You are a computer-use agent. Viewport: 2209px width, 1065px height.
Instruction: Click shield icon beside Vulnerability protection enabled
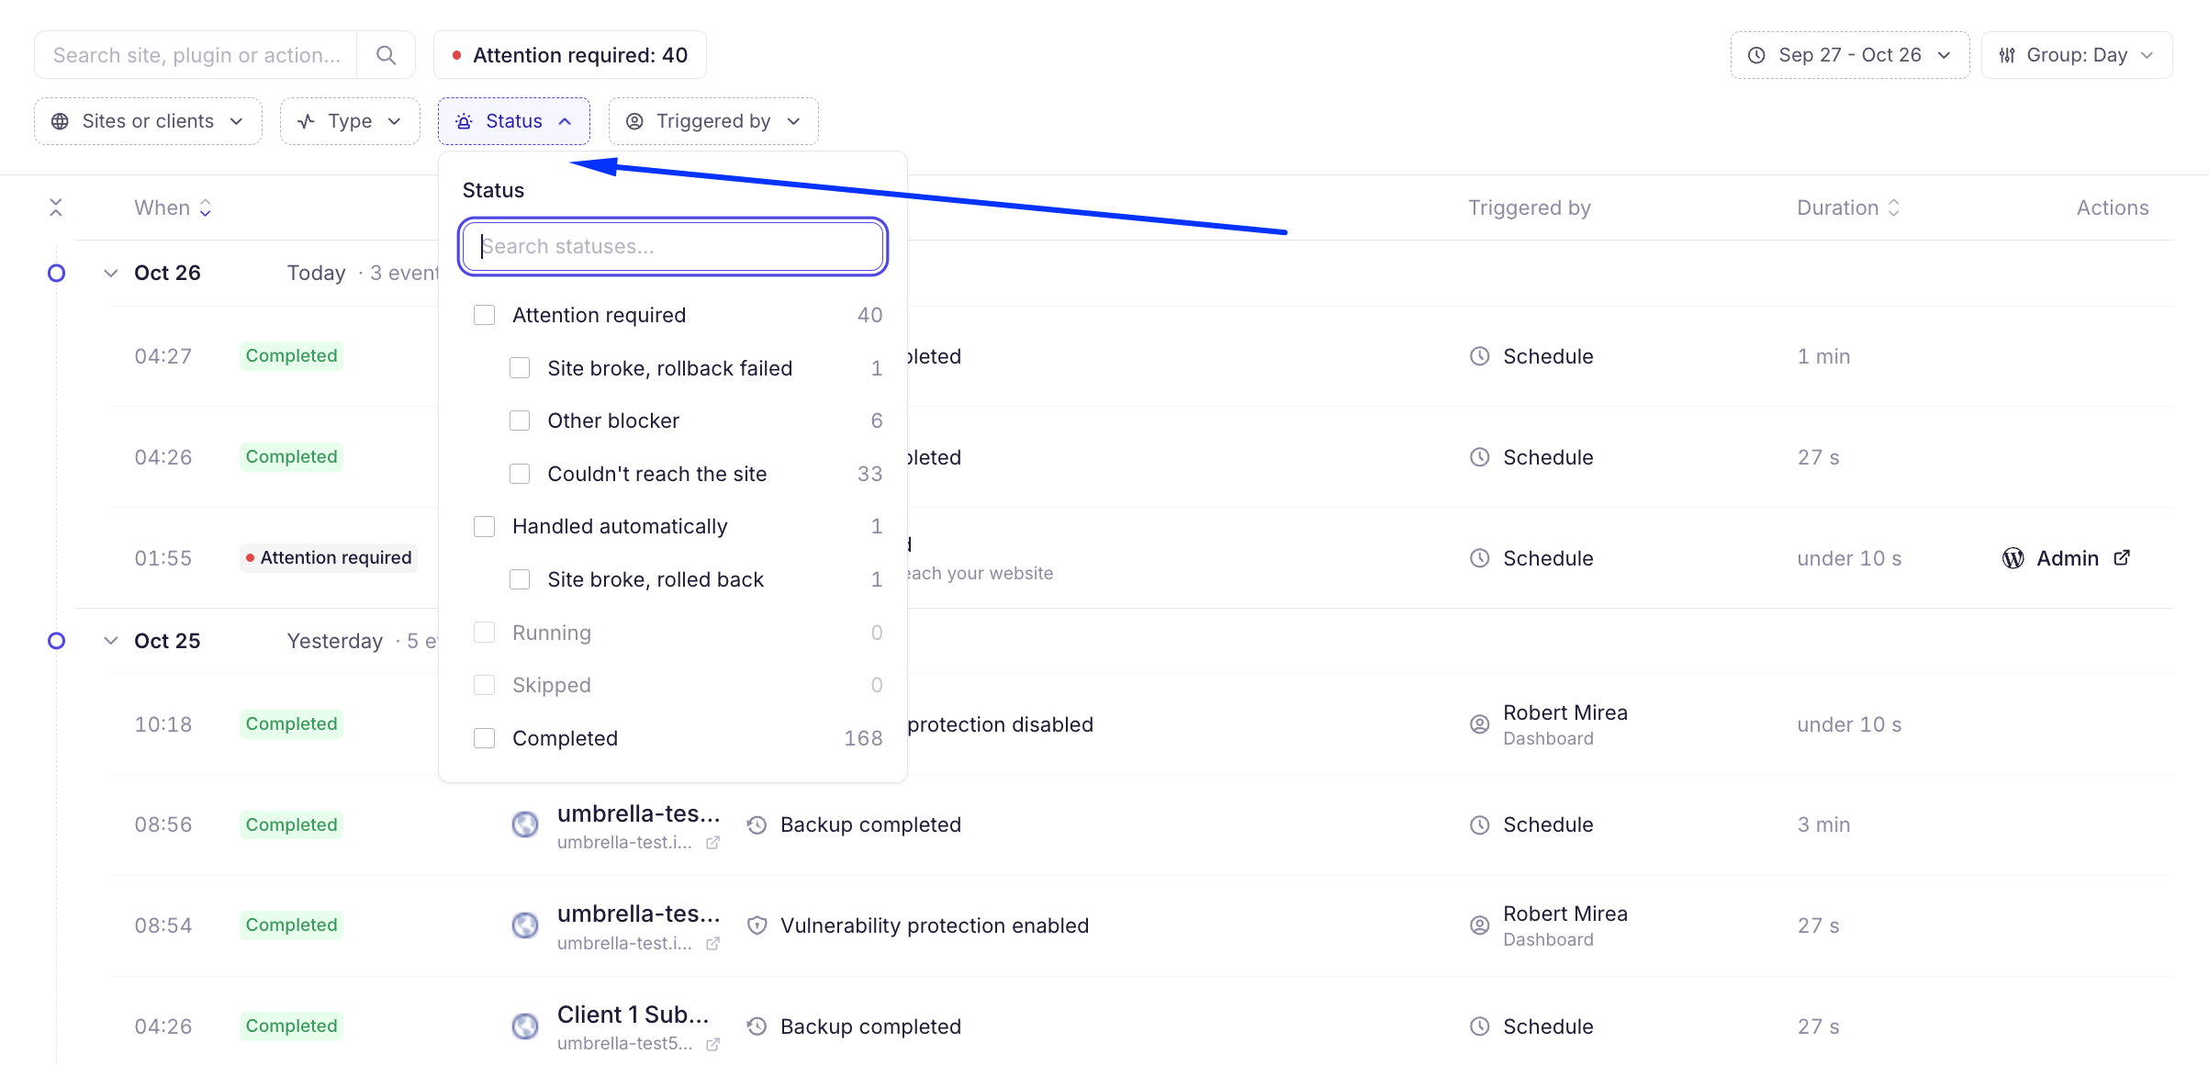click(x=757, y=925)
